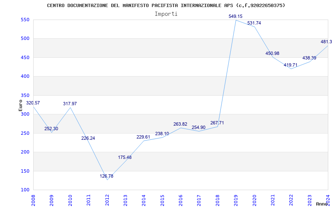Click the 2021 year tick label
This screenshot has height=208, width=332.
(273, 200)
